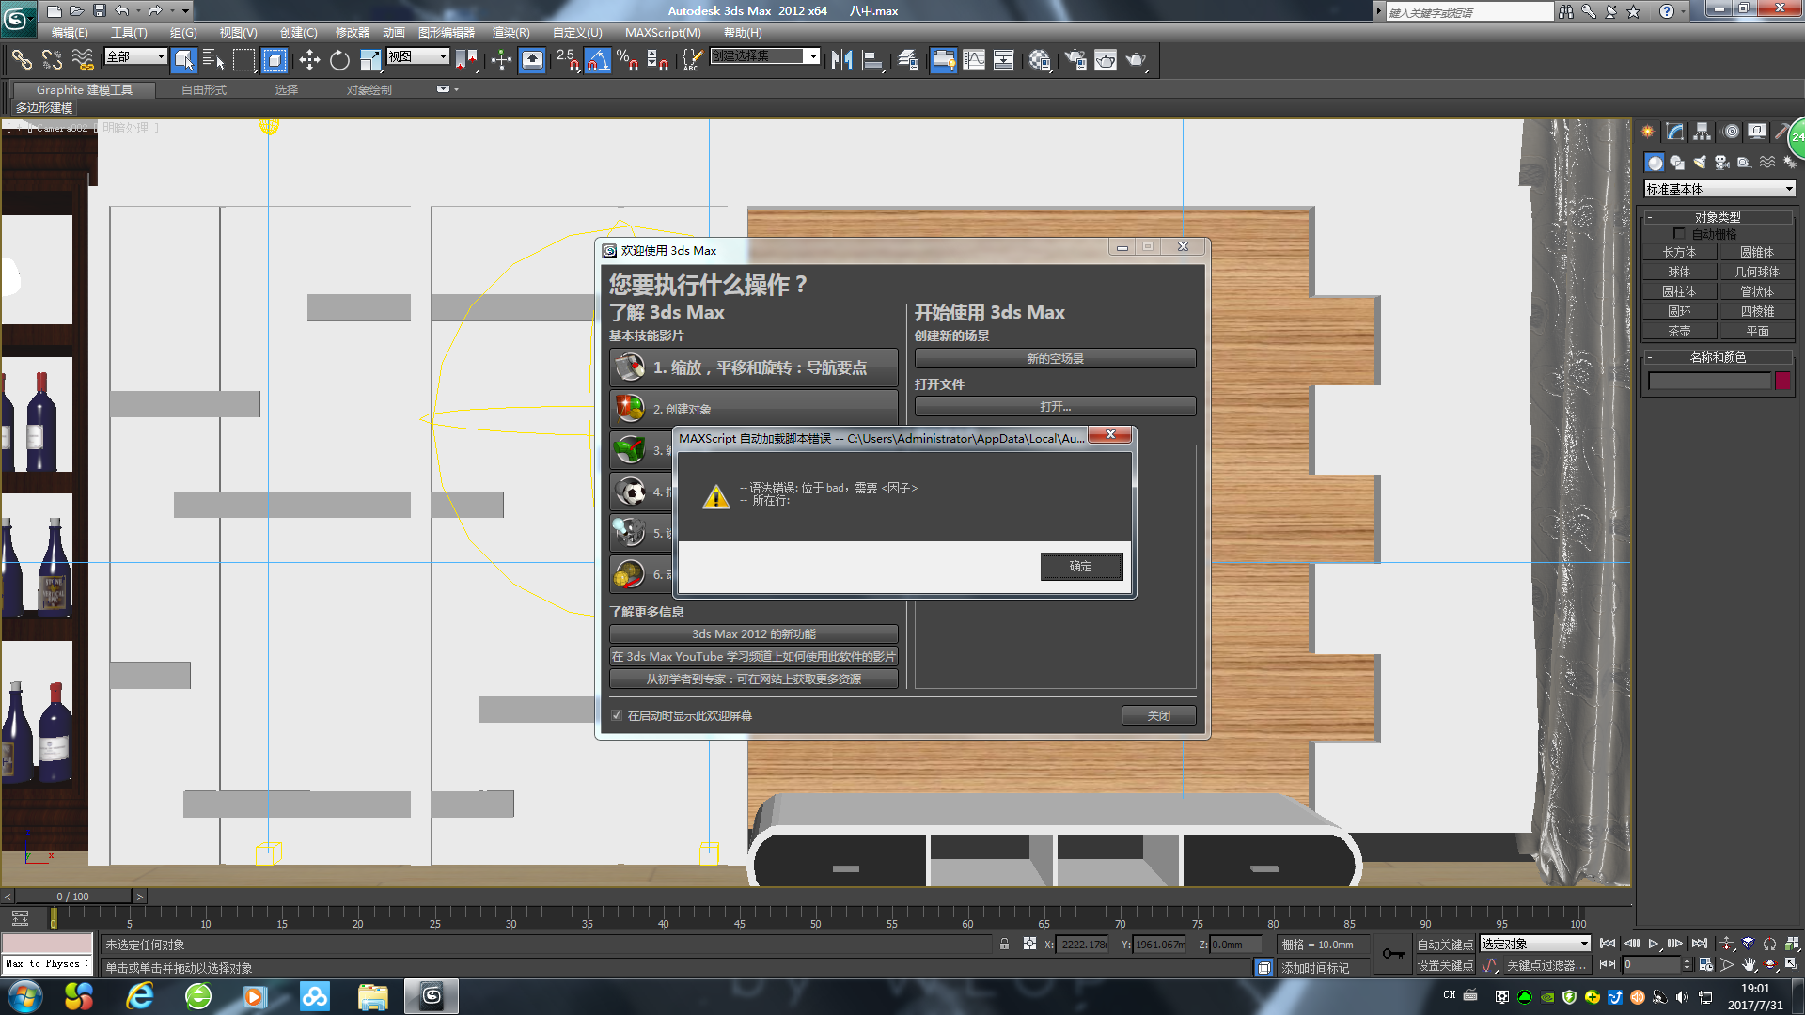Open the Material Editor
The image size is (1805, 1015).
[x=1039, y=60]
